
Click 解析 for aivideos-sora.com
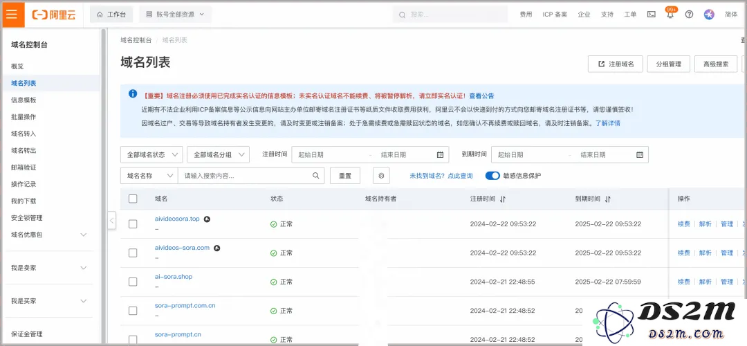705,253
